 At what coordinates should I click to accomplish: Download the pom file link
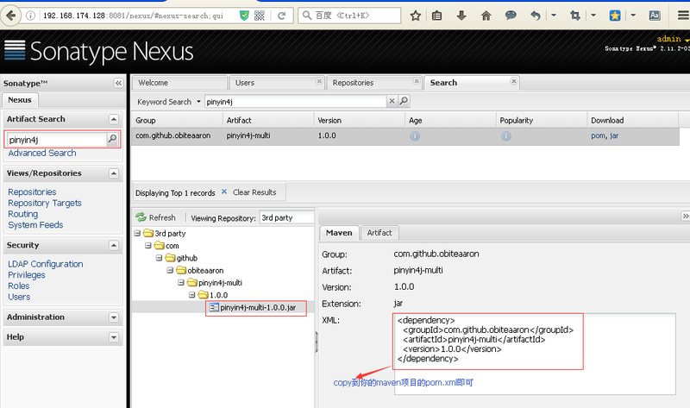(x=598, y=136)
